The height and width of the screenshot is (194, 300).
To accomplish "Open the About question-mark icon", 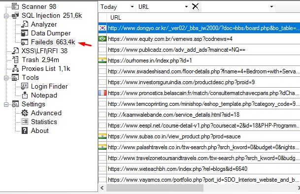I will (25, 130).
